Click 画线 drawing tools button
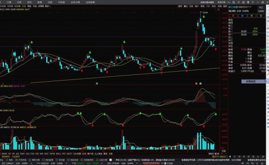Image resolution: width=269 pixels, height=165 pixels. point(203,6)
